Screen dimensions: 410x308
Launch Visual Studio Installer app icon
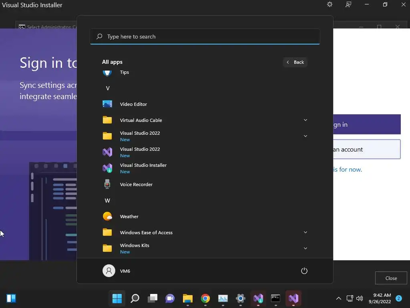(x=107, y=168)
